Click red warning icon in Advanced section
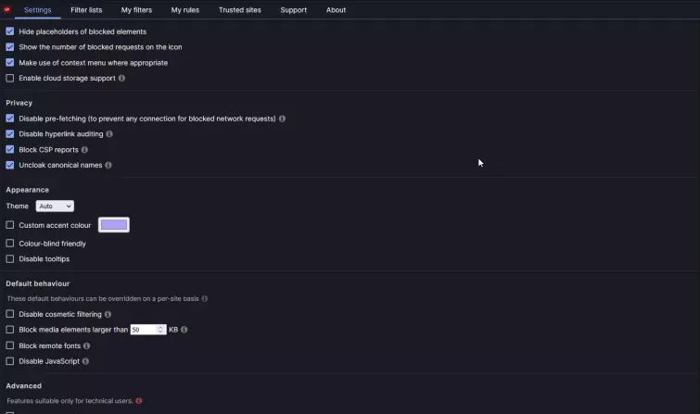 (x=139, y=401)
